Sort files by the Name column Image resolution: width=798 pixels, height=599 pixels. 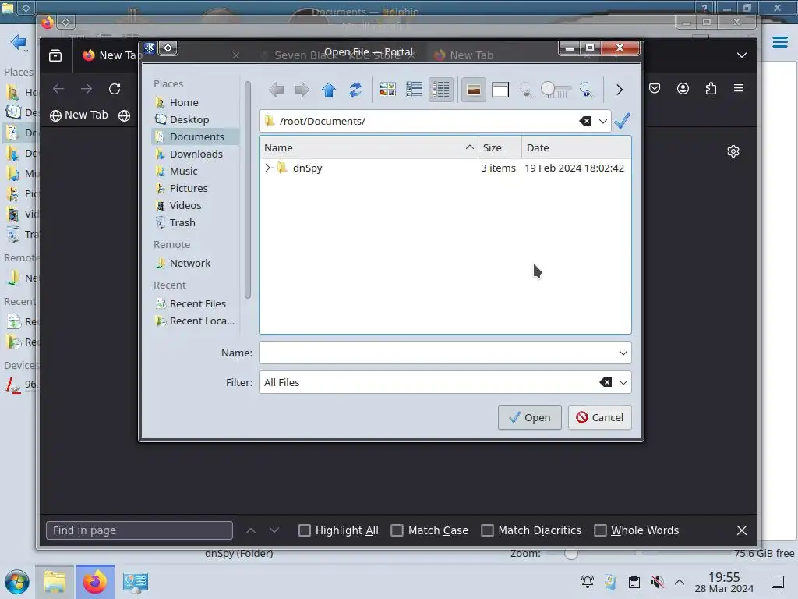[369, 147]
